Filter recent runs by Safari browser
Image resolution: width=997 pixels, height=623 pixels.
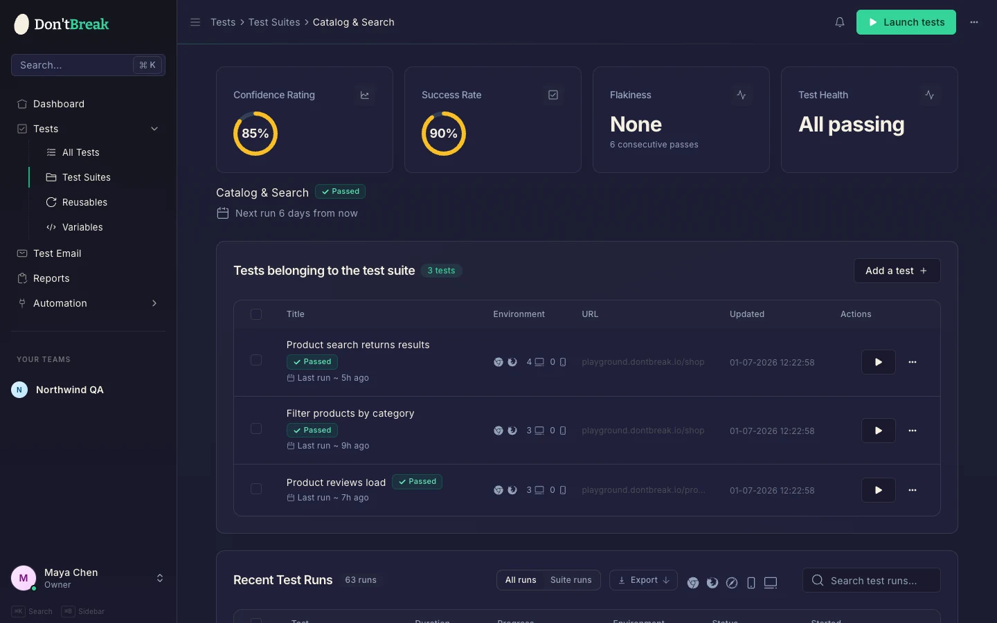click(x=732, y=583)
